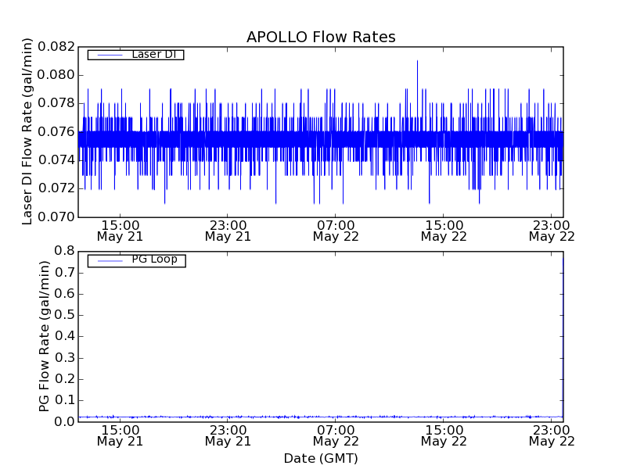
Task: Click the PG Flow Rate y-axis label
Action: (45, 336)
